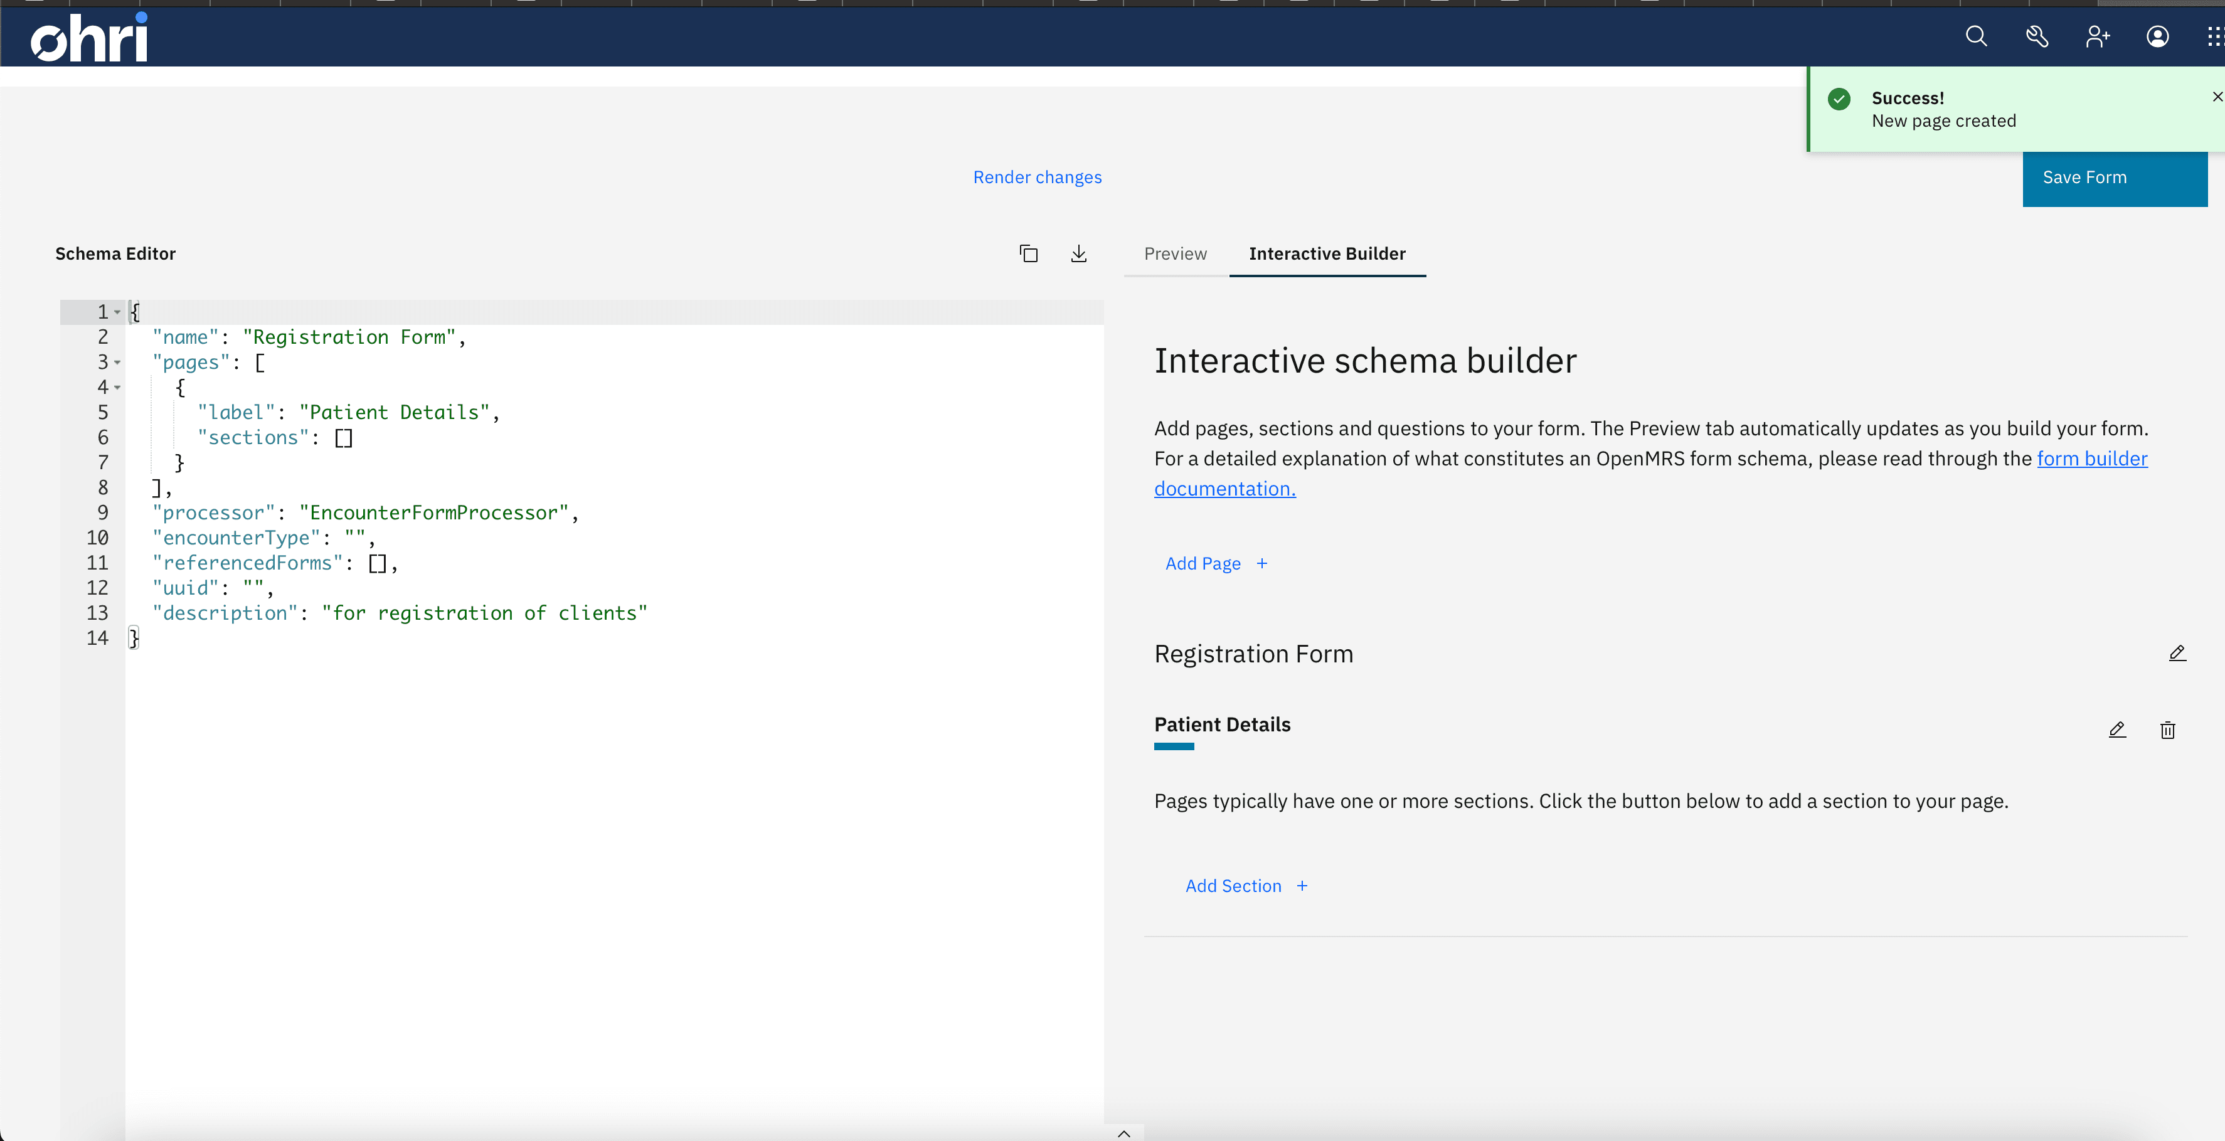
Task: Open the user account menu icon
Action: click(x=2158, y=36)
